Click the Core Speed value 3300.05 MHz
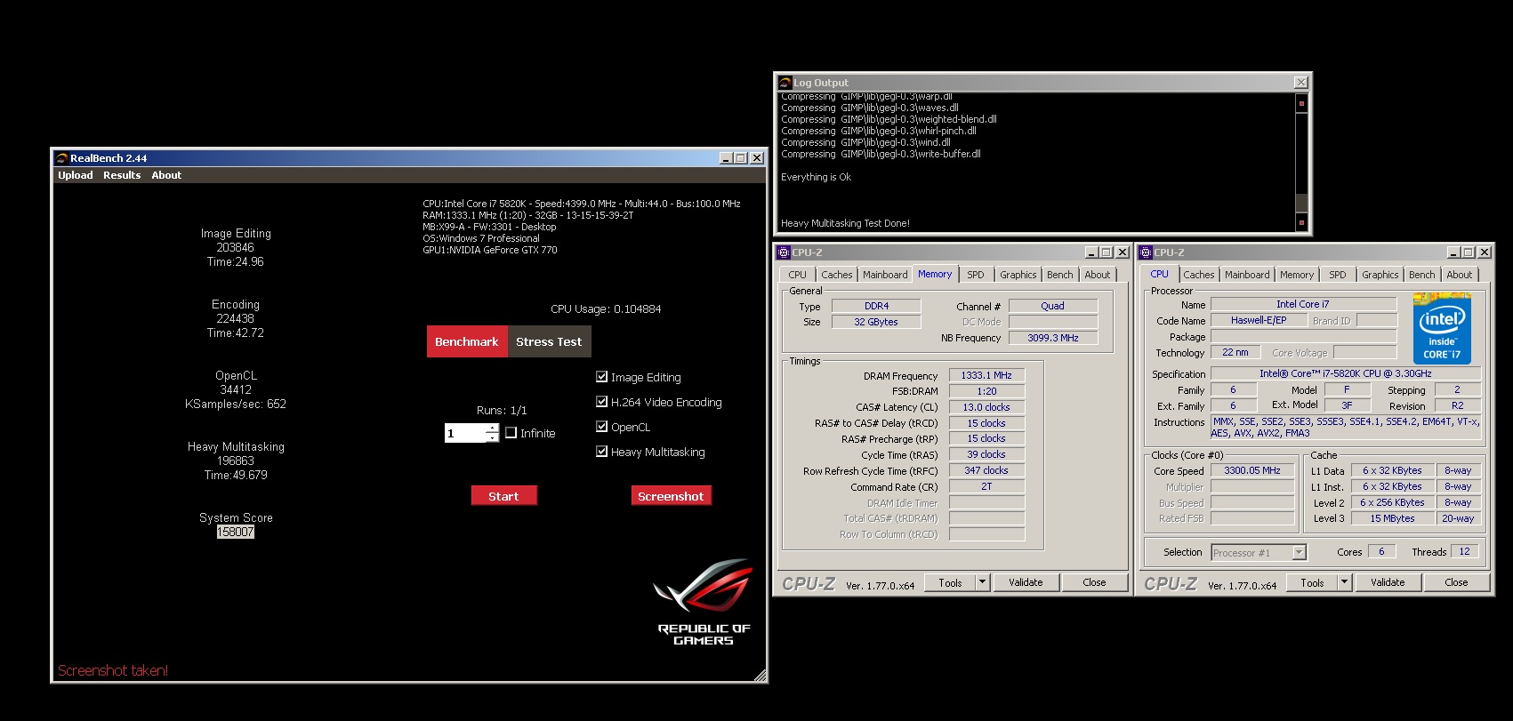This screenshot has width=1513, height=721. coord(1252,470)
